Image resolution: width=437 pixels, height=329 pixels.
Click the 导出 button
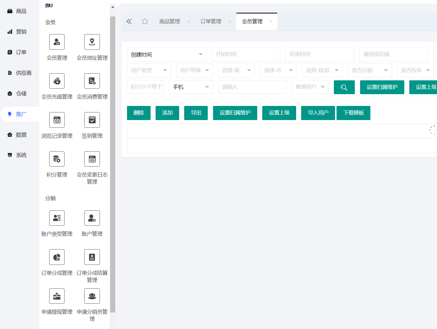(x=196, y=113)
